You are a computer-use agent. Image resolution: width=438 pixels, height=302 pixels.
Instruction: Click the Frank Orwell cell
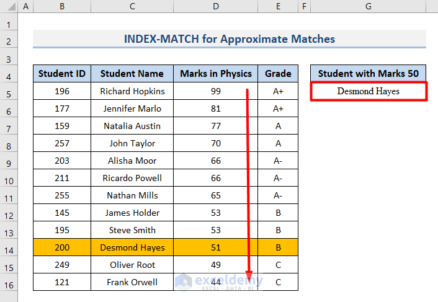point(132,282)
